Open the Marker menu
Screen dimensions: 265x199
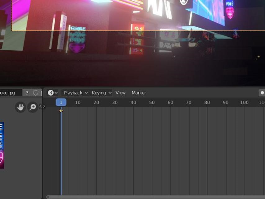(139, 93)
